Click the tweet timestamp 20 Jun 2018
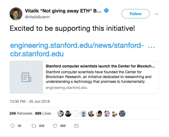Screen dimensions: 169x137 (x=30, y=101)
